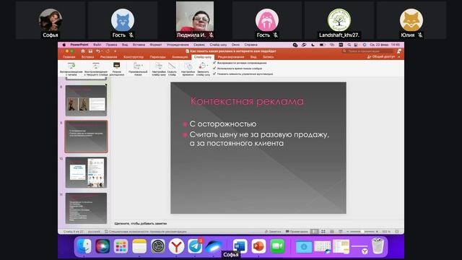
Task: Open the Файл menu in the menu bar
Action: click(x=97, y=45)
